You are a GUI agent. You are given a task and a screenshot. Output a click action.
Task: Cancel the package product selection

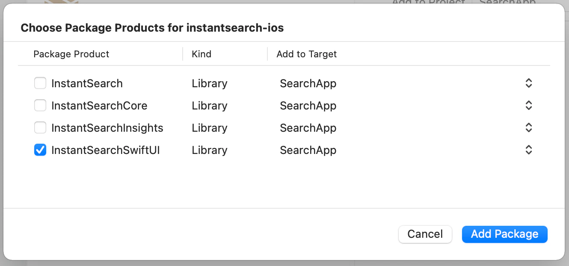(425, 234)
